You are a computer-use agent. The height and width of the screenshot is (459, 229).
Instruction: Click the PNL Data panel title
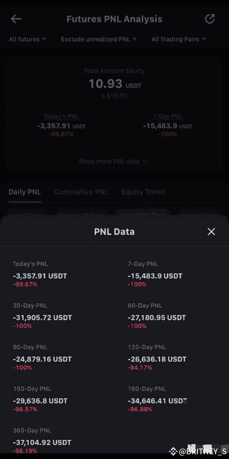coord(114,232)
